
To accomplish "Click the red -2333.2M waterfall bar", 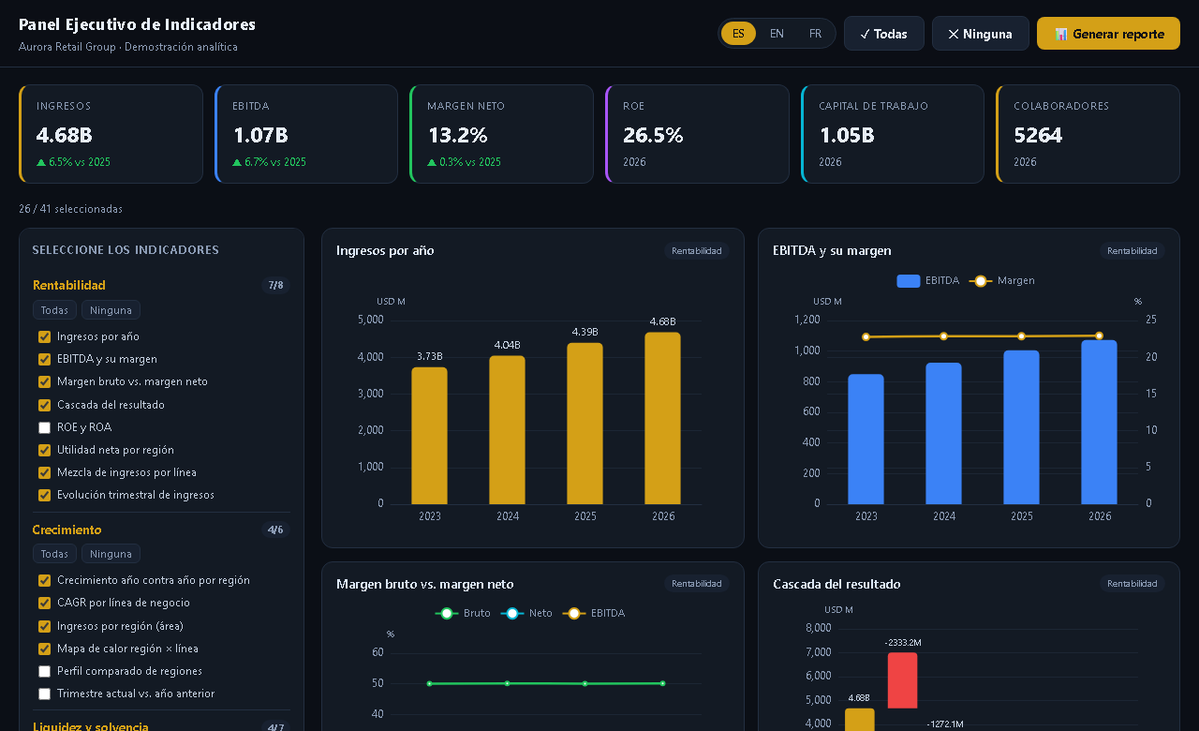I will 903,680.
